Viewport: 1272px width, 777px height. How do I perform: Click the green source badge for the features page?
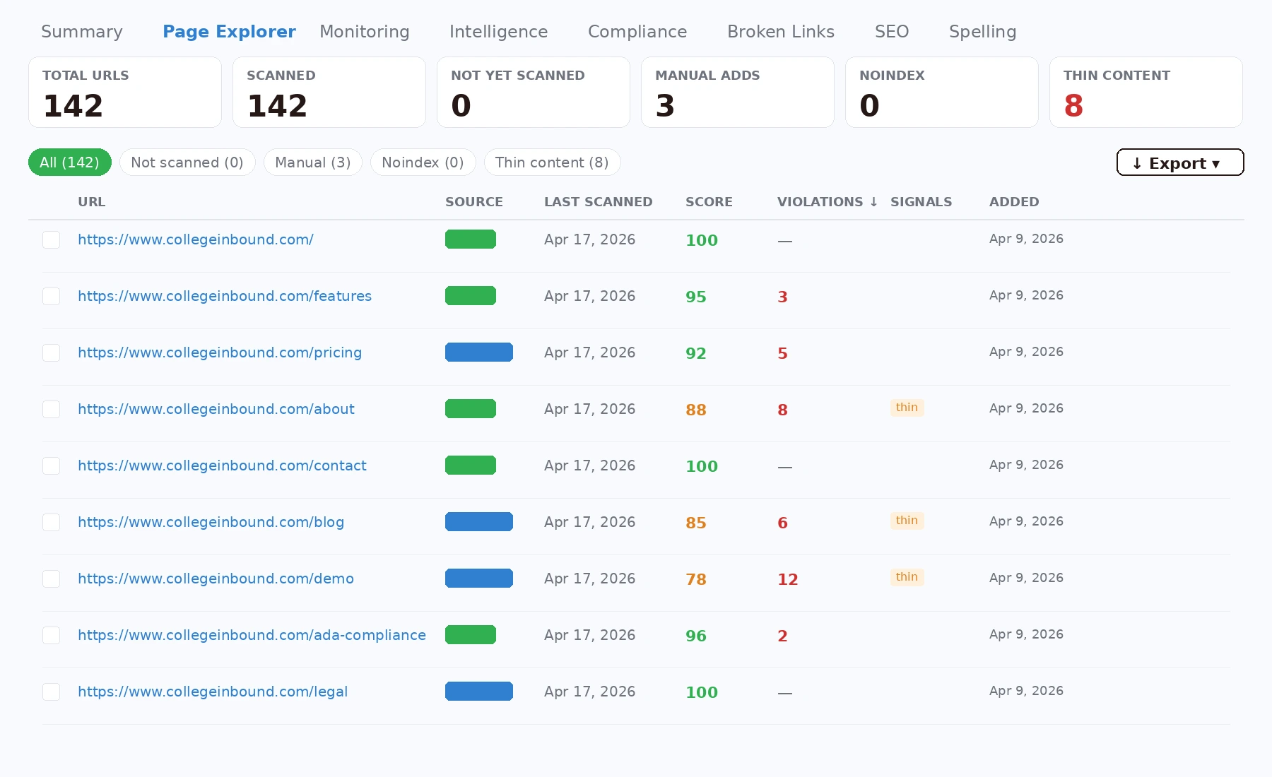pos(471,295)
